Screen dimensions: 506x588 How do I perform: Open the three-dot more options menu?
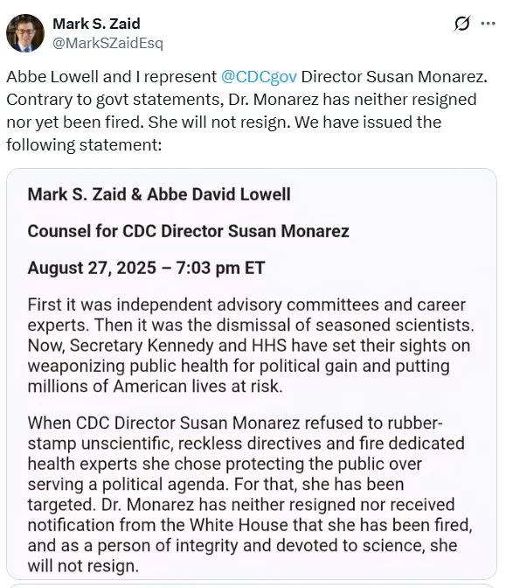(x=488, y=24)
